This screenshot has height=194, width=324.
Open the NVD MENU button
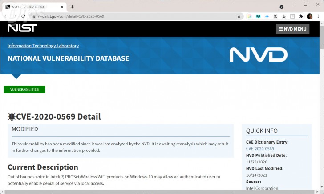tap(292, 29)
